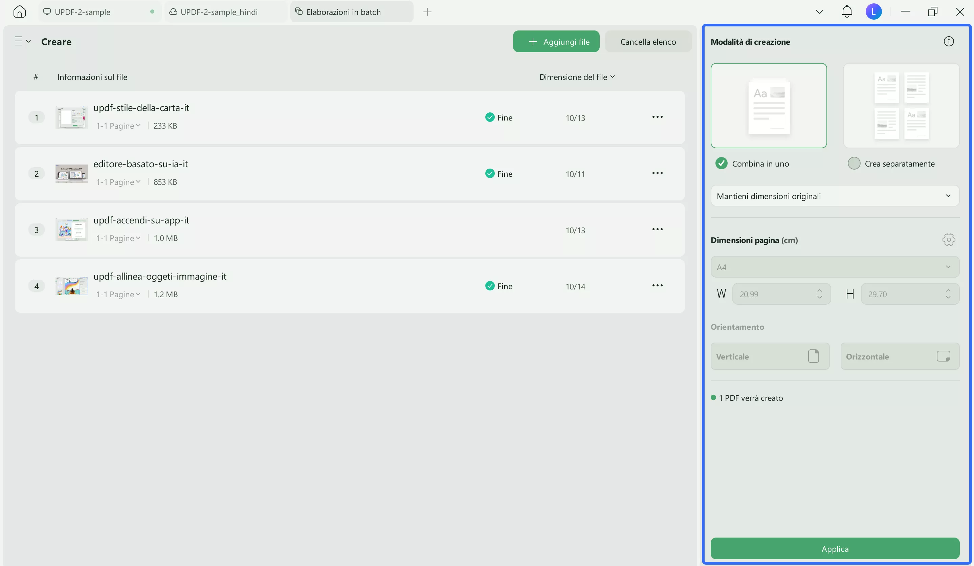
Task: Sort by Dimensione del file dropdown
Action: [577, 77]
